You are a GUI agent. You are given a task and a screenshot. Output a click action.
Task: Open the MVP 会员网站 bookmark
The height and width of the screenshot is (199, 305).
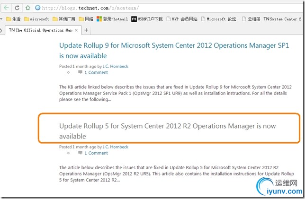(x=182, y=19)
